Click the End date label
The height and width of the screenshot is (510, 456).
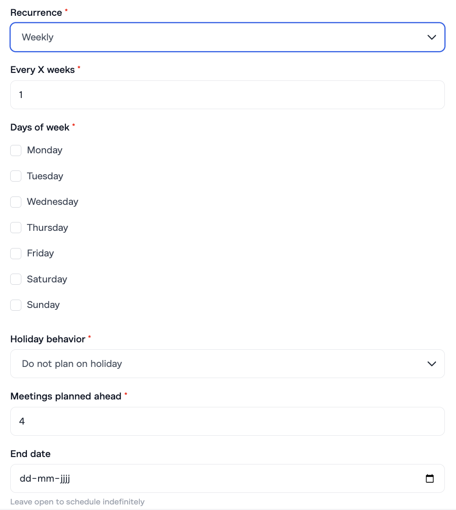pyautogui.click(x=30, y=454)
